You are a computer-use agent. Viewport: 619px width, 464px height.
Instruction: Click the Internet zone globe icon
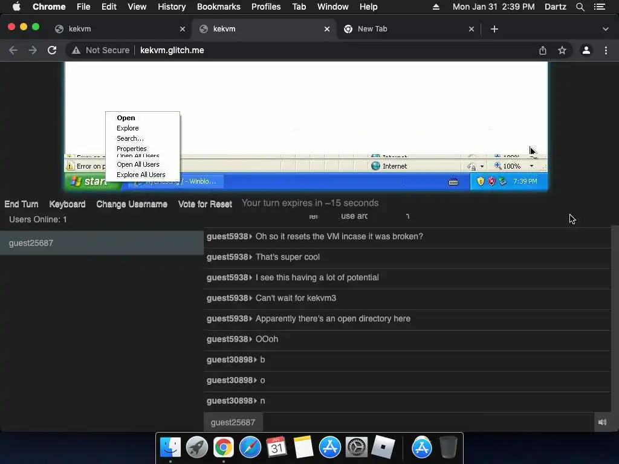pyautogui.click(x=375, y=166)
